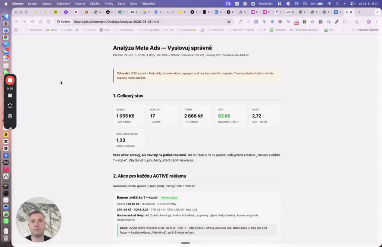Open the Benefity bookmark folder
Screen dimensions: 382x247
pyautogui.click(x=216, y=30)
